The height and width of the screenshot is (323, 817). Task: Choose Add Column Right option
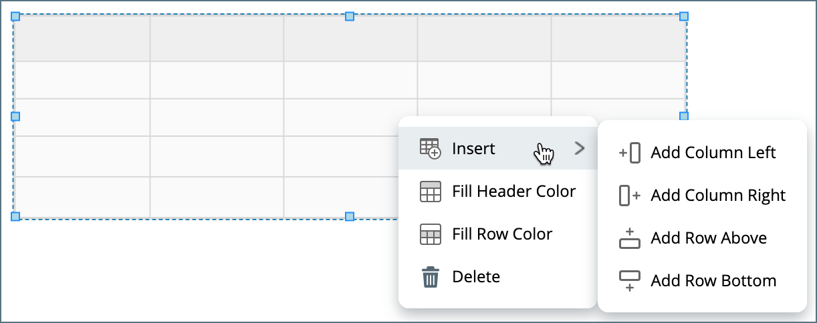tap(718, 196)
